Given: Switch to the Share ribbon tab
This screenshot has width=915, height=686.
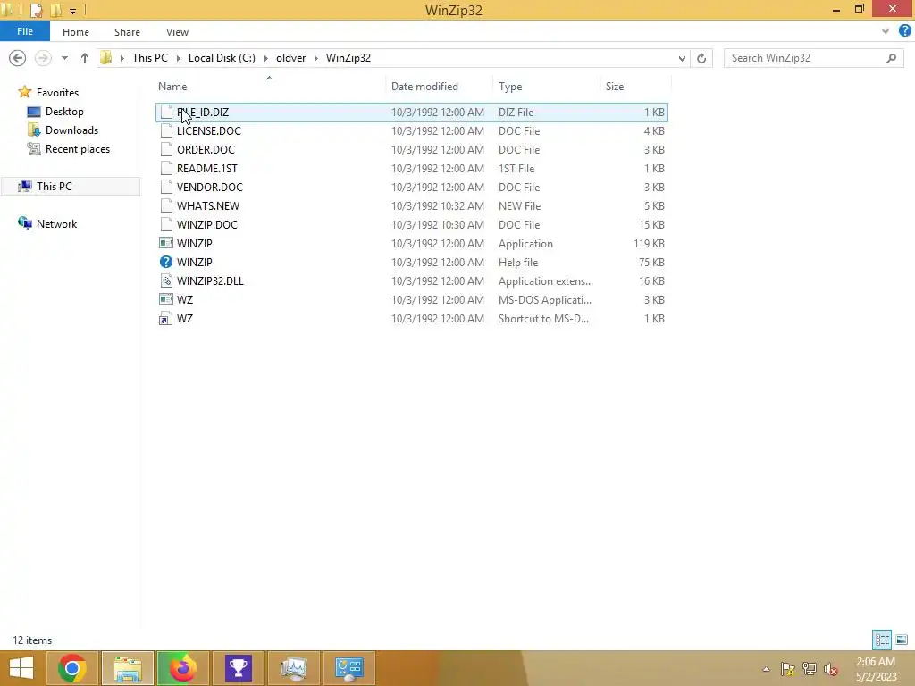Looking at the screenshot, I should tap(127, 32).
